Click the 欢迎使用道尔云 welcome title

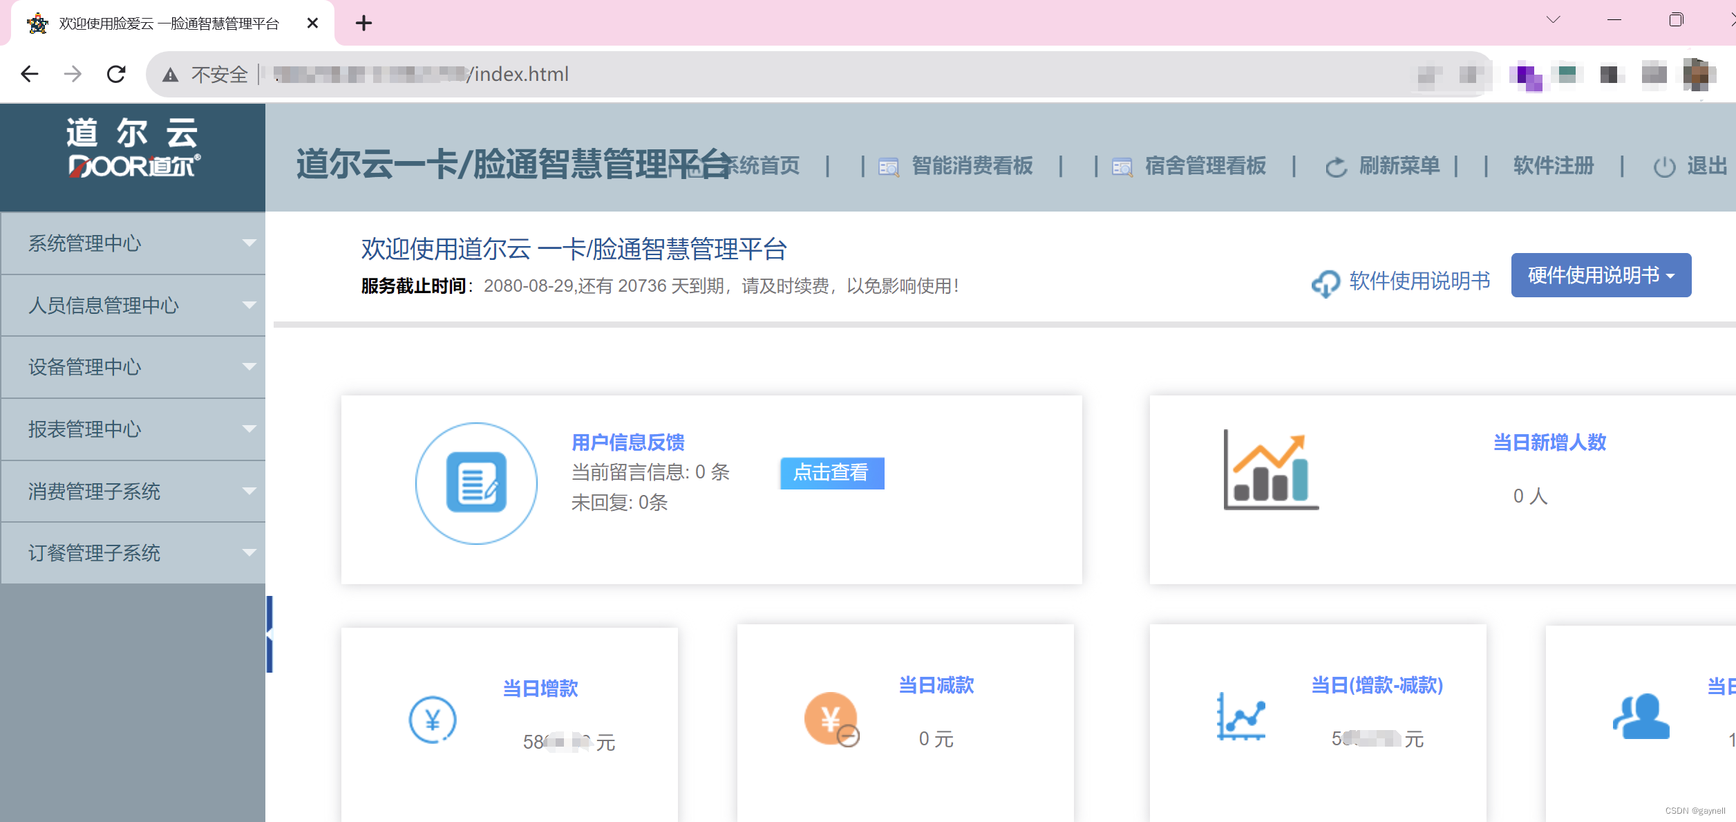(574, 250)
